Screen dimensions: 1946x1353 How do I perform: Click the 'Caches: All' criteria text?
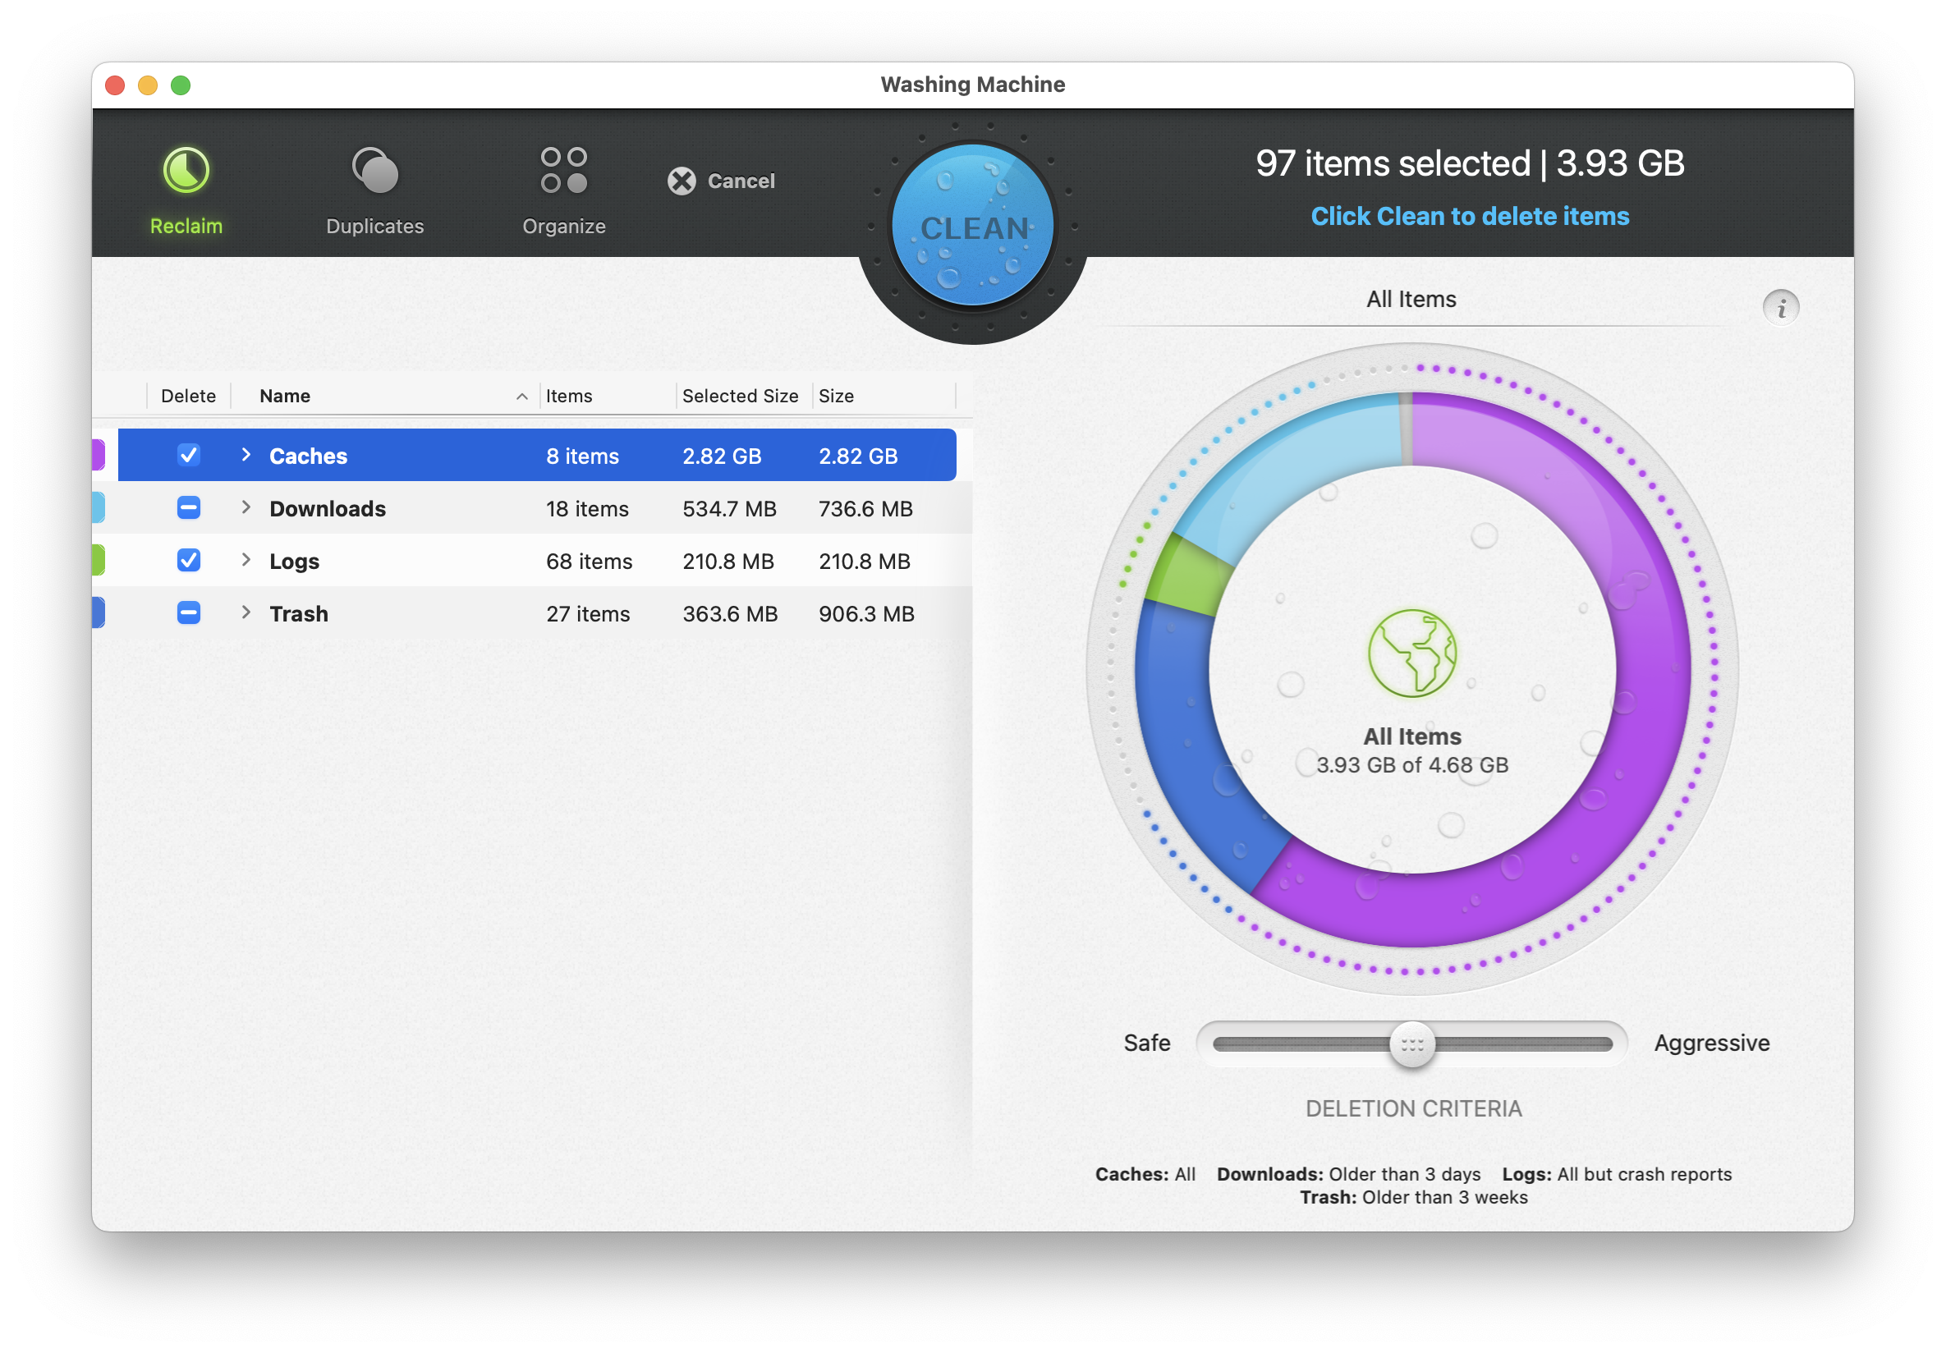1145,1173
